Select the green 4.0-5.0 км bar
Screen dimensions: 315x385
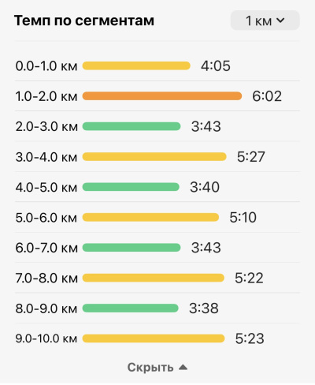coord(131,187)
